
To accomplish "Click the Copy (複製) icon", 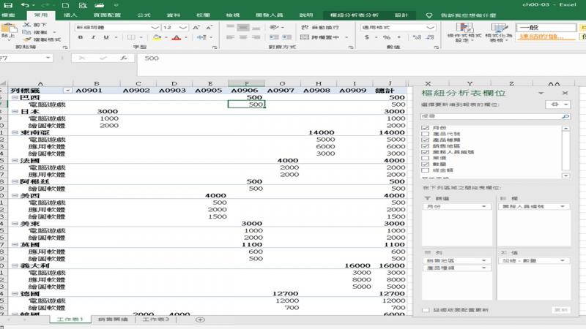I will [26, 32].
